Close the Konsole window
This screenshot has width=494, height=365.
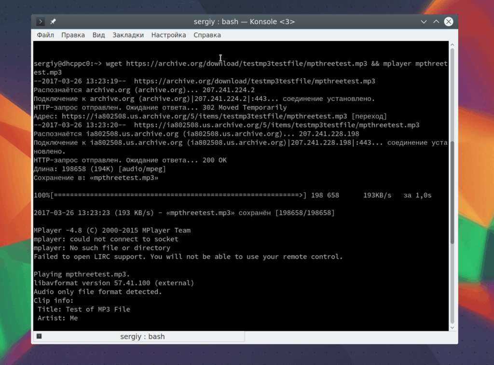pos(449,21)
